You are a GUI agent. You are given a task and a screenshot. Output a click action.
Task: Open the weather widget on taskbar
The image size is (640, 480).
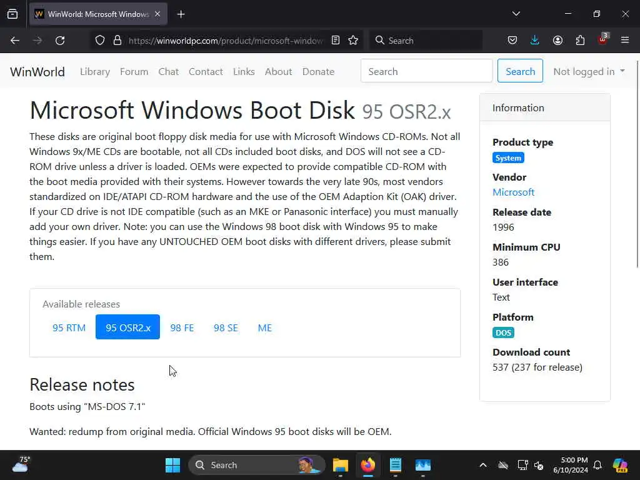click(20, 464)
